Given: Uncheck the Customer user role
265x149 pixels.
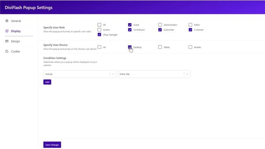Looking at the screenshot, I should click(190, 30).
